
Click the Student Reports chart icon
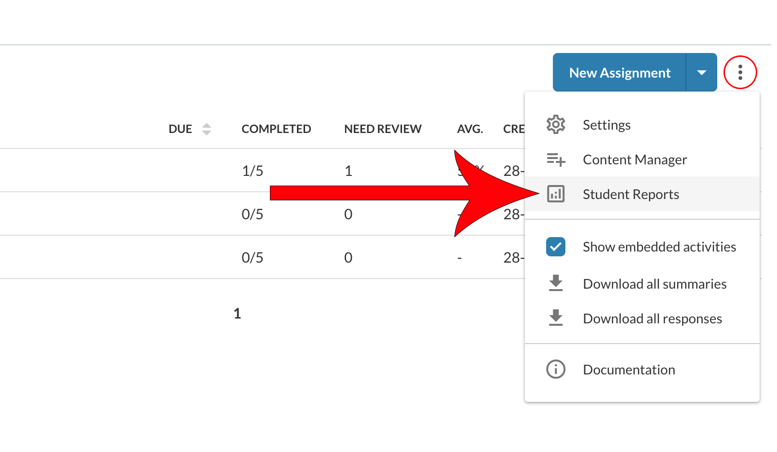[x=556, y=194]
